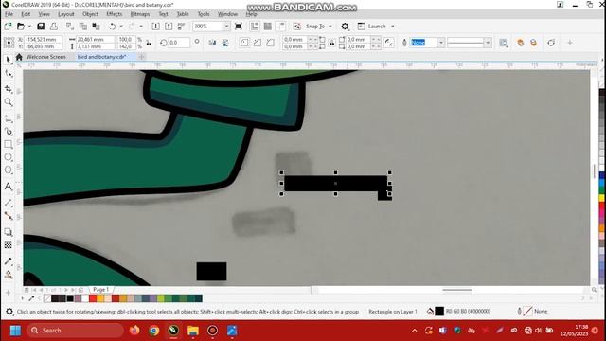606x341 pixels.
Task: Select the Pick tool in toolbox
Action: [9, 60]
